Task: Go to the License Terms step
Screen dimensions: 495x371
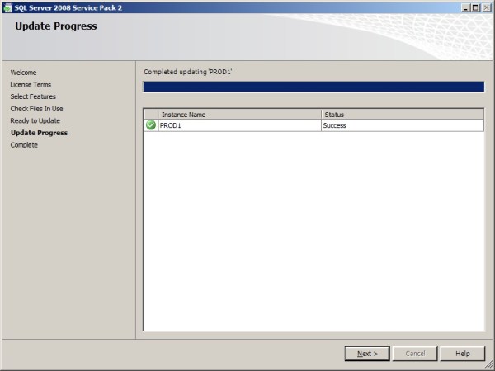Action: pos(31,85)
